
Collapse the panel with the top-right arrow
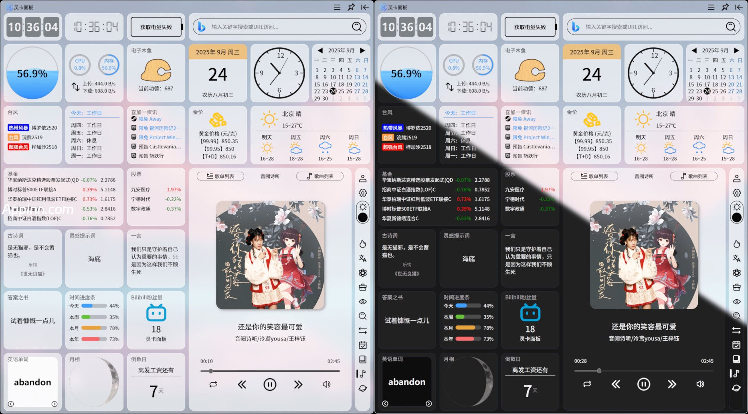(x=365, y=7)
